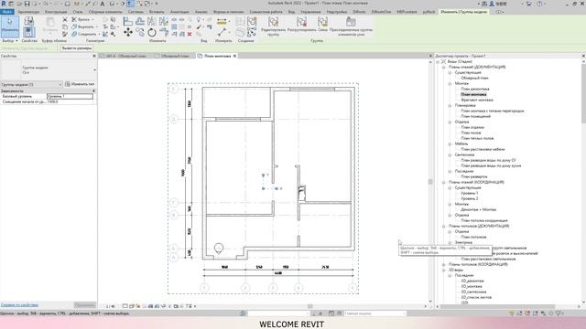Select the Aligned Dimension tool in Measure panel

(x=222, y=21)
